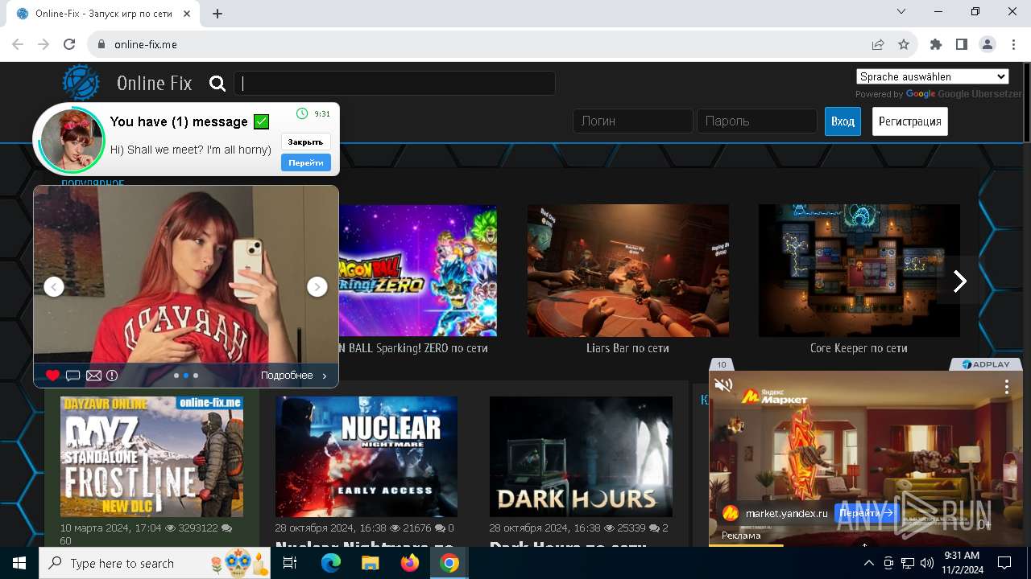Bookmark this page with star icon
Screen dimensions: 1031x579
904,44
